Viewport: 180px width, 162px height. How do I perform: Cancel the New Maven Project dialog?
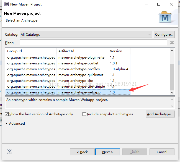pos(162,152)
